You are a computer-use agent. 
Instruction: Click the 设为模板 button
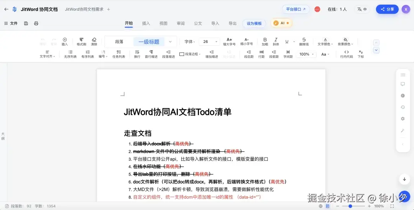pyautogui.click(x=254, y=23)
